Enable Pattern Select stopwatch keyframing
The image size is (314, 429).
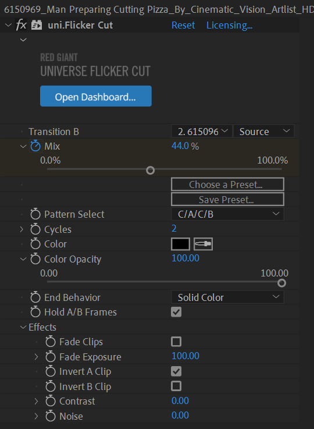click(35, 214)
